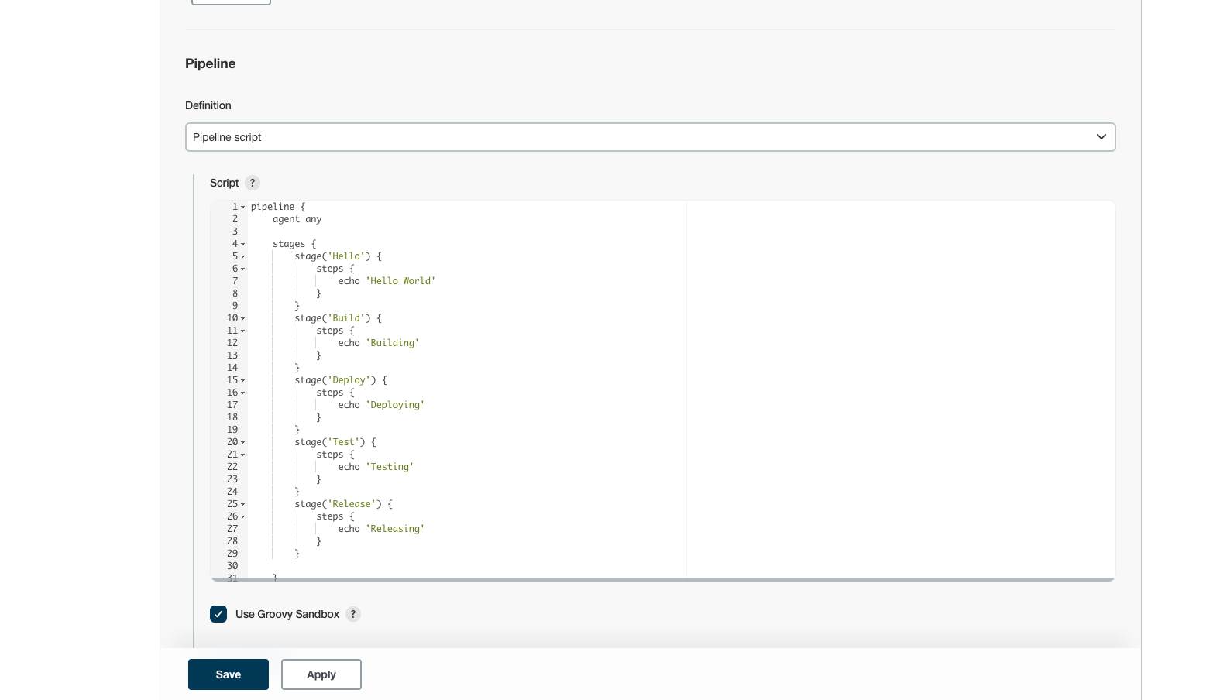
Task: Open the Definition Pipeline script dropdown
Action: (x=650, y=137)
